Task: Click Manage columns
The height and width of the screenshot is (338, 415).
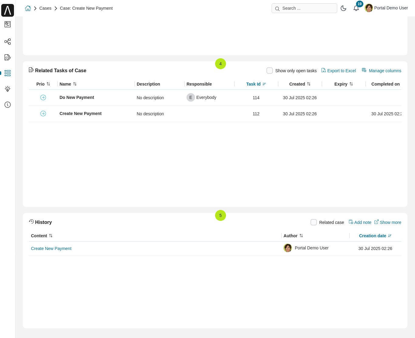Action: pos(382,71)
